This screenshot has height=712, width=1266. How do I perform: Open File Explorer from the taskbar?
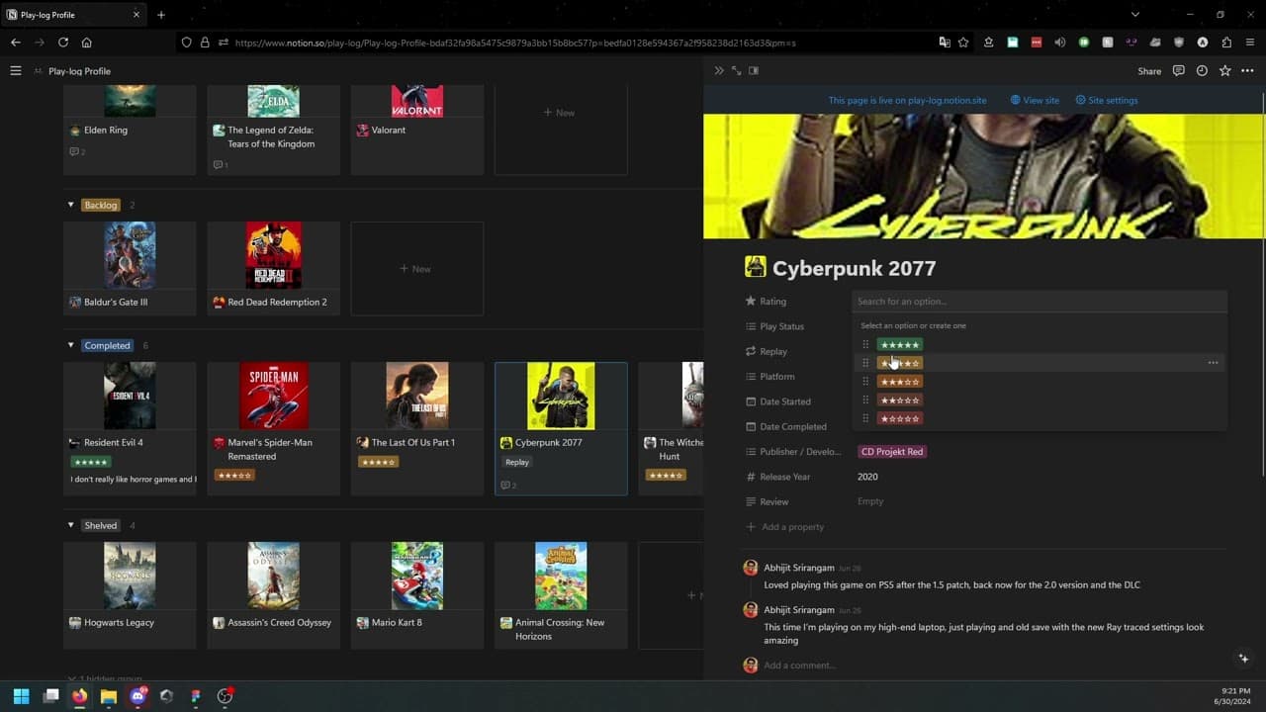click(x=109, y=696)
